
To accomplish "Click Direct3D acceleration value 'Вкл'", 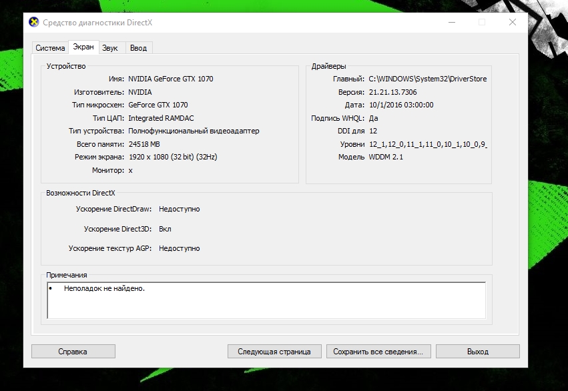I will [x=165, y=229].
